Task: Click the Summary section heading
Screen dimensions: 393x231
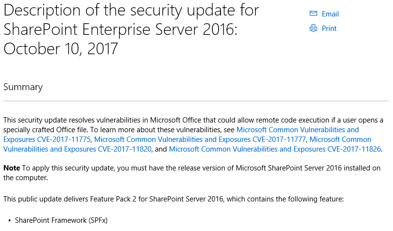Action: click(23, 87)
